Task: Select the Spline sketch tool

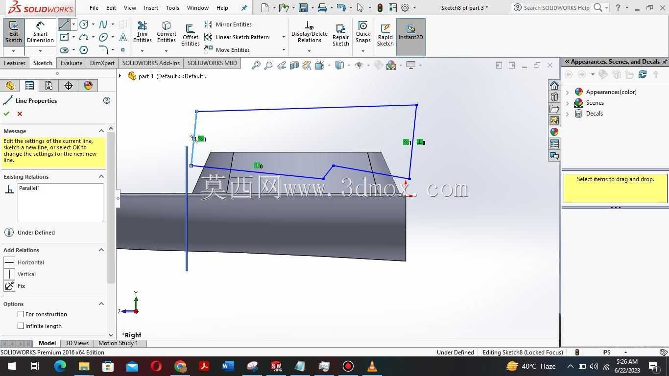Action: pos(103,24)
